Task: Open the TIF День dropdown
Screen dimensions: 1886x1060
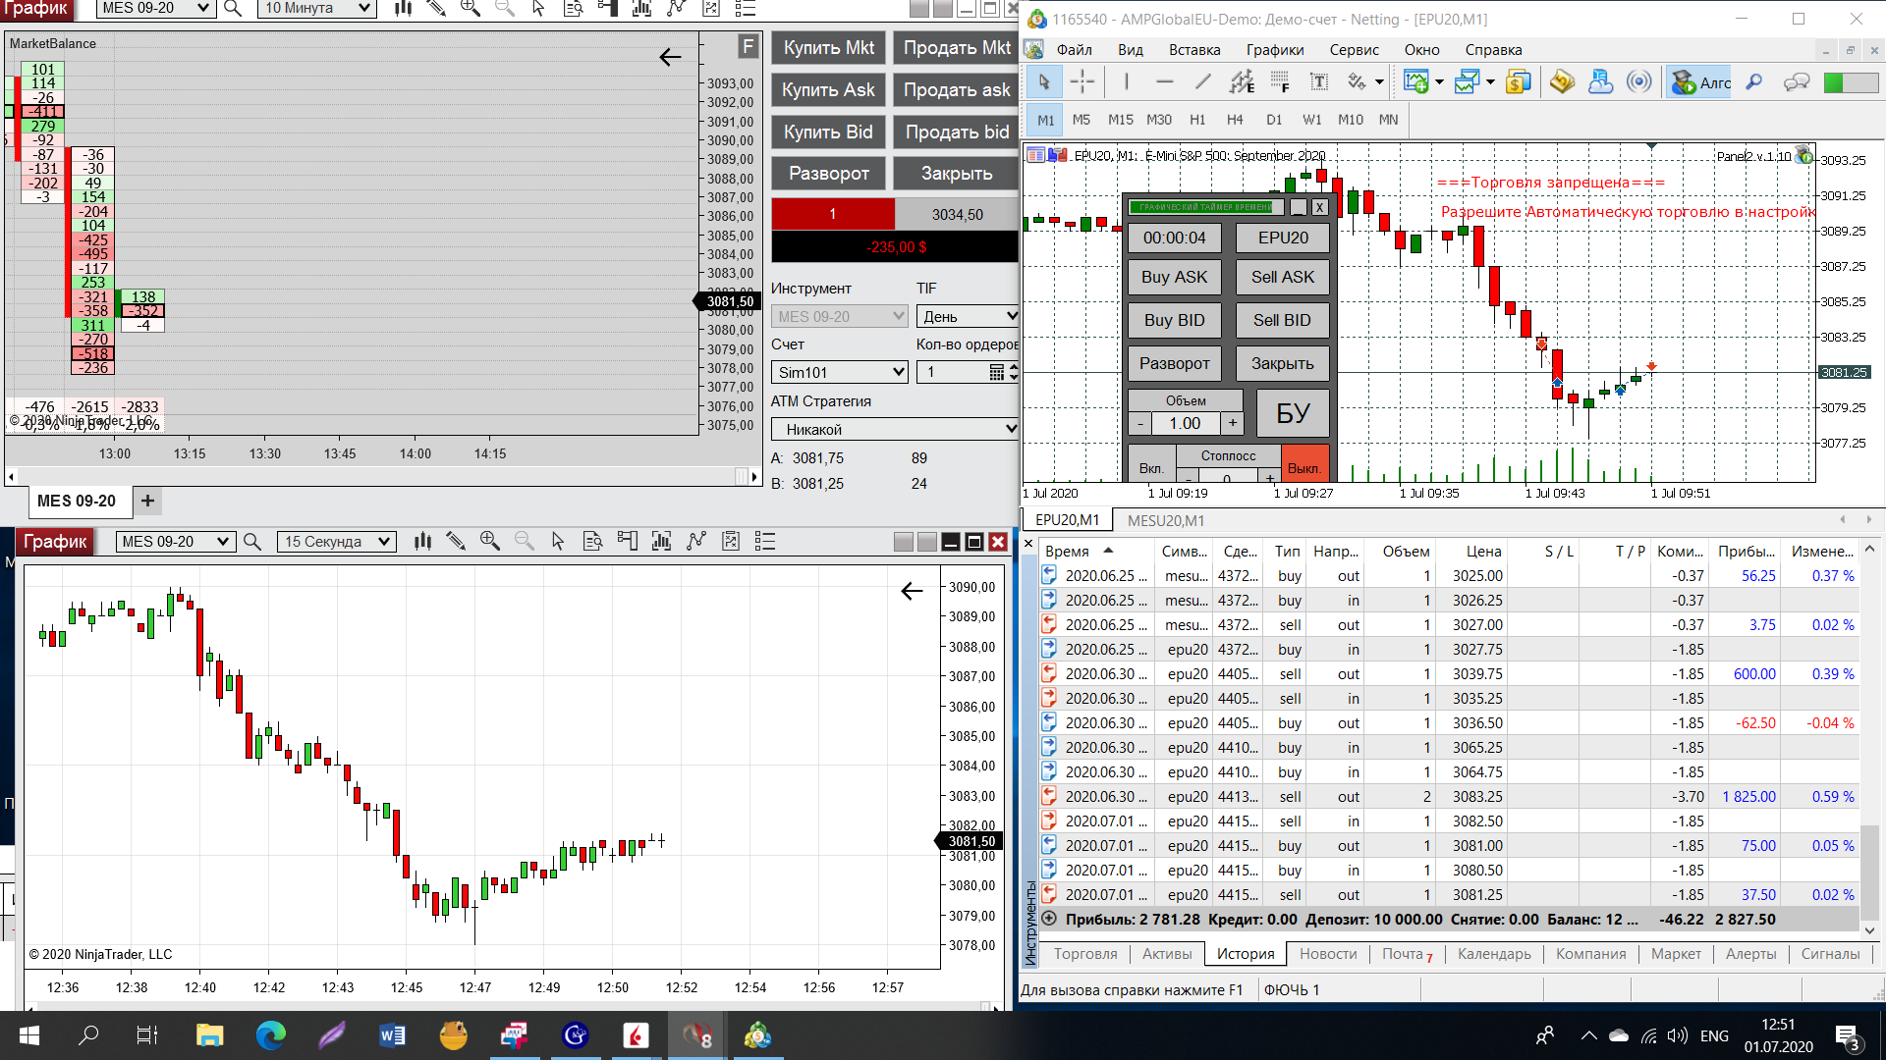Action: click(968, 316)
